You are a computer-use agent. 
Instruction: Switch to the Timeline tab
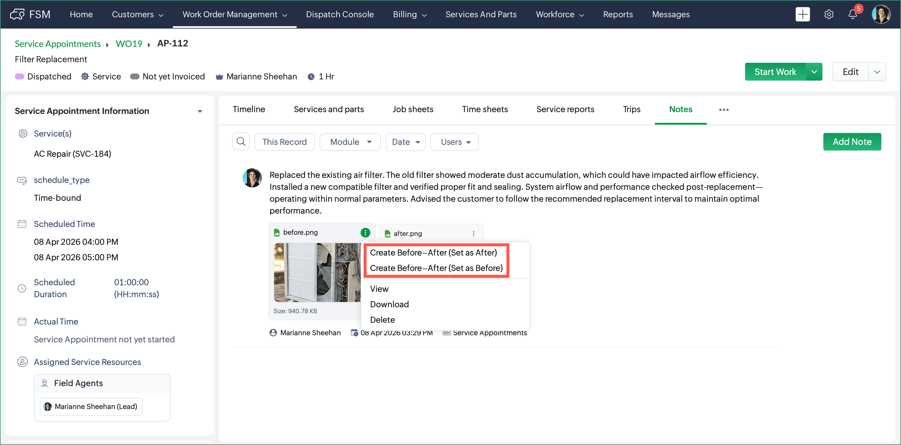[x=249, y=109]
